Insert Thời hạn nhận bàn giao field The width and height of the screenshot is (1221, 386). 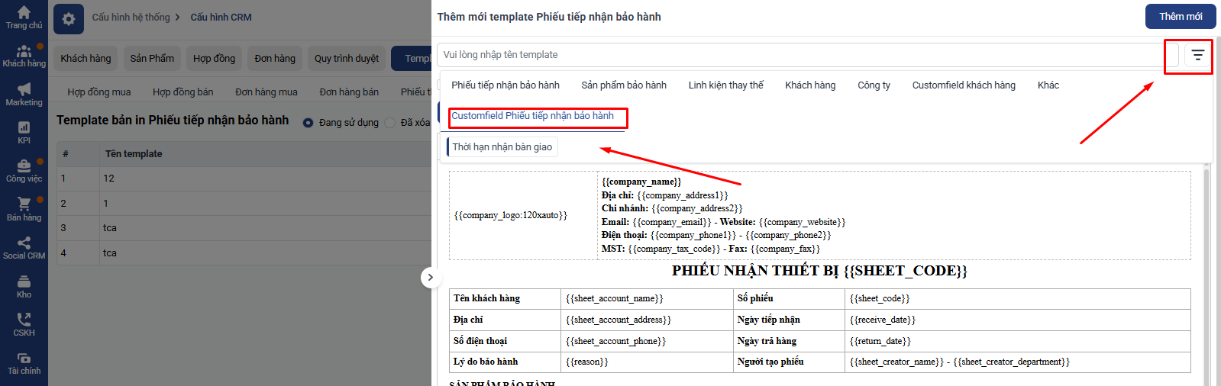(502, 147)
